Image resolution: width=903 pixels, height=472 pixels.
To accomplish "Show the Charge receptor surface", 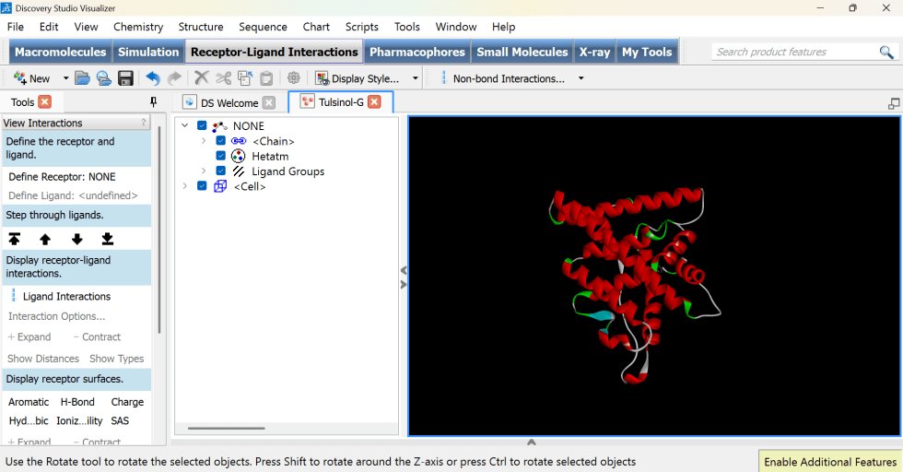I will point(127,402).
